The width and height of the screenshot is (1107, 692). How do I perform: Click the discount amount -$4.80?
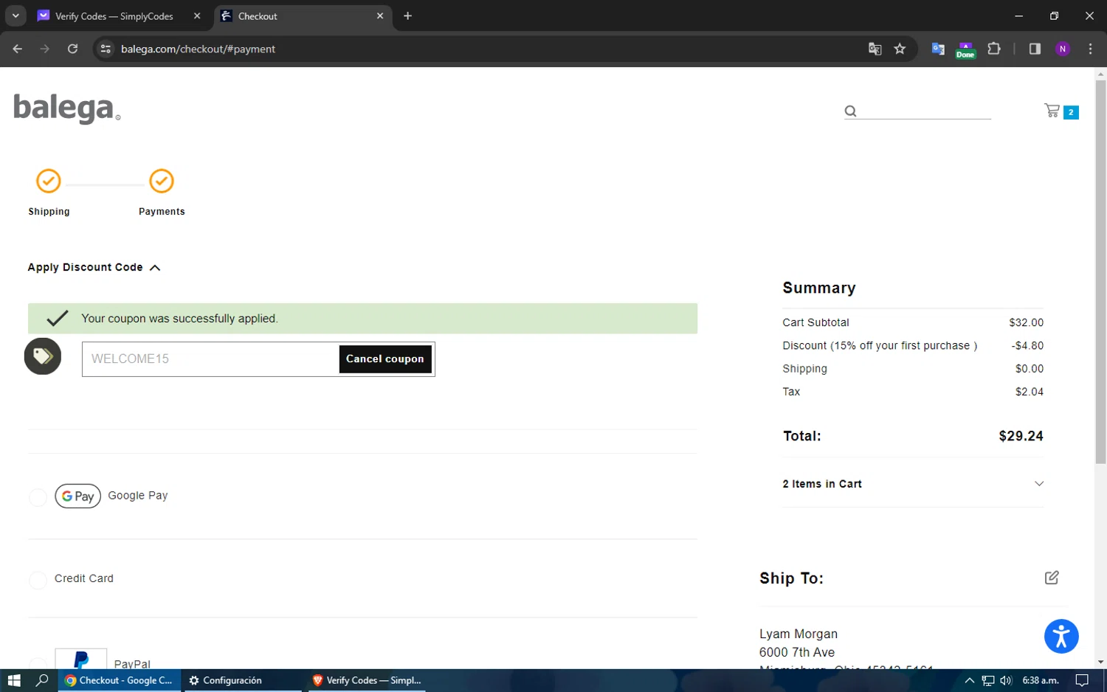coord(1027,346)
